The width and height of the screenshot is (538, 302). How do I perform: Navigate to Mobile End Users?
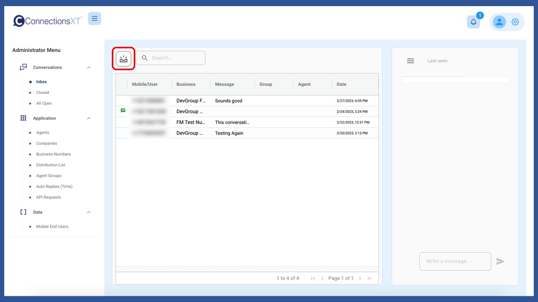coord(52,227)
